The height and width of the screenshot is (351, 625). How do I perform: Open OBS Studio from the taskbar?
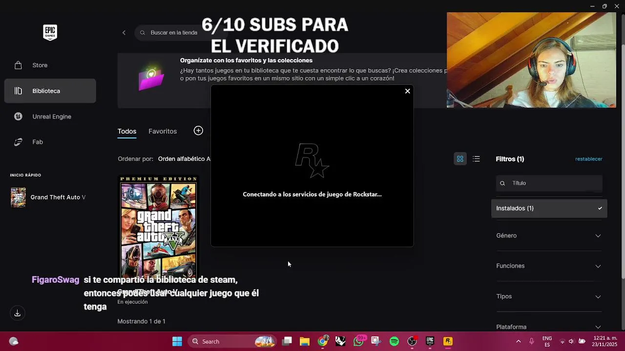412,342
